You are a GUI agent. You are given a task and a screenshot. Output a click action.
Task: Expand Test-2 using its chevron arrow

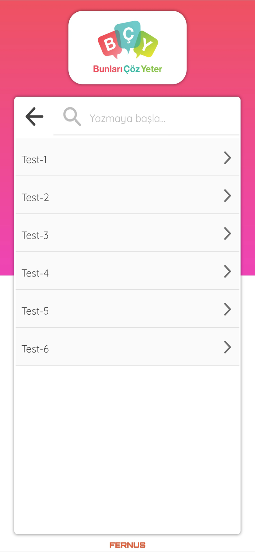(x=227, y=196)
